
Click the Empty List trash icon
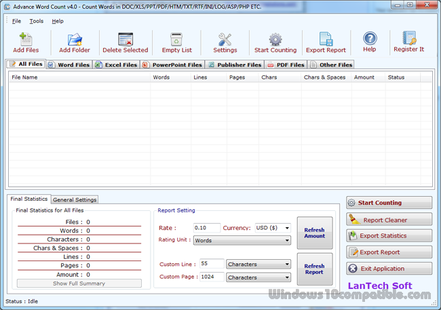(x=176, y=39)
